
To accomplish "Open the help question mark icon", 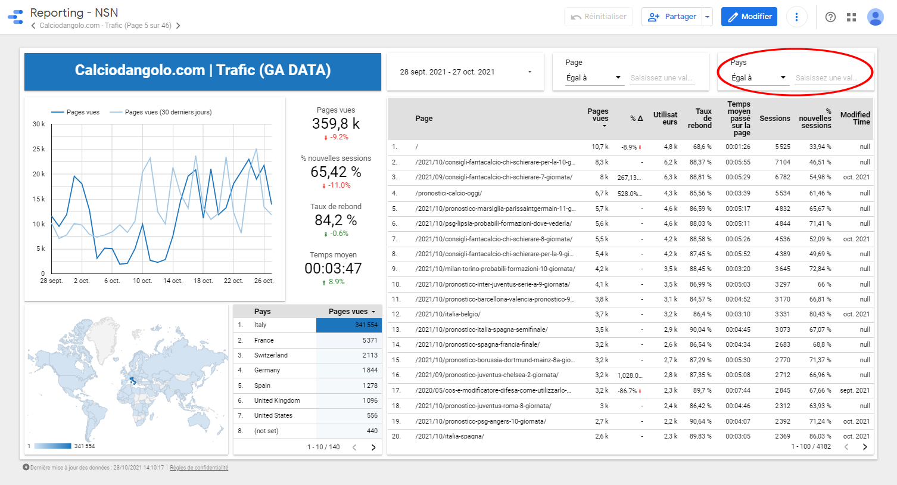I will [830, 17].
